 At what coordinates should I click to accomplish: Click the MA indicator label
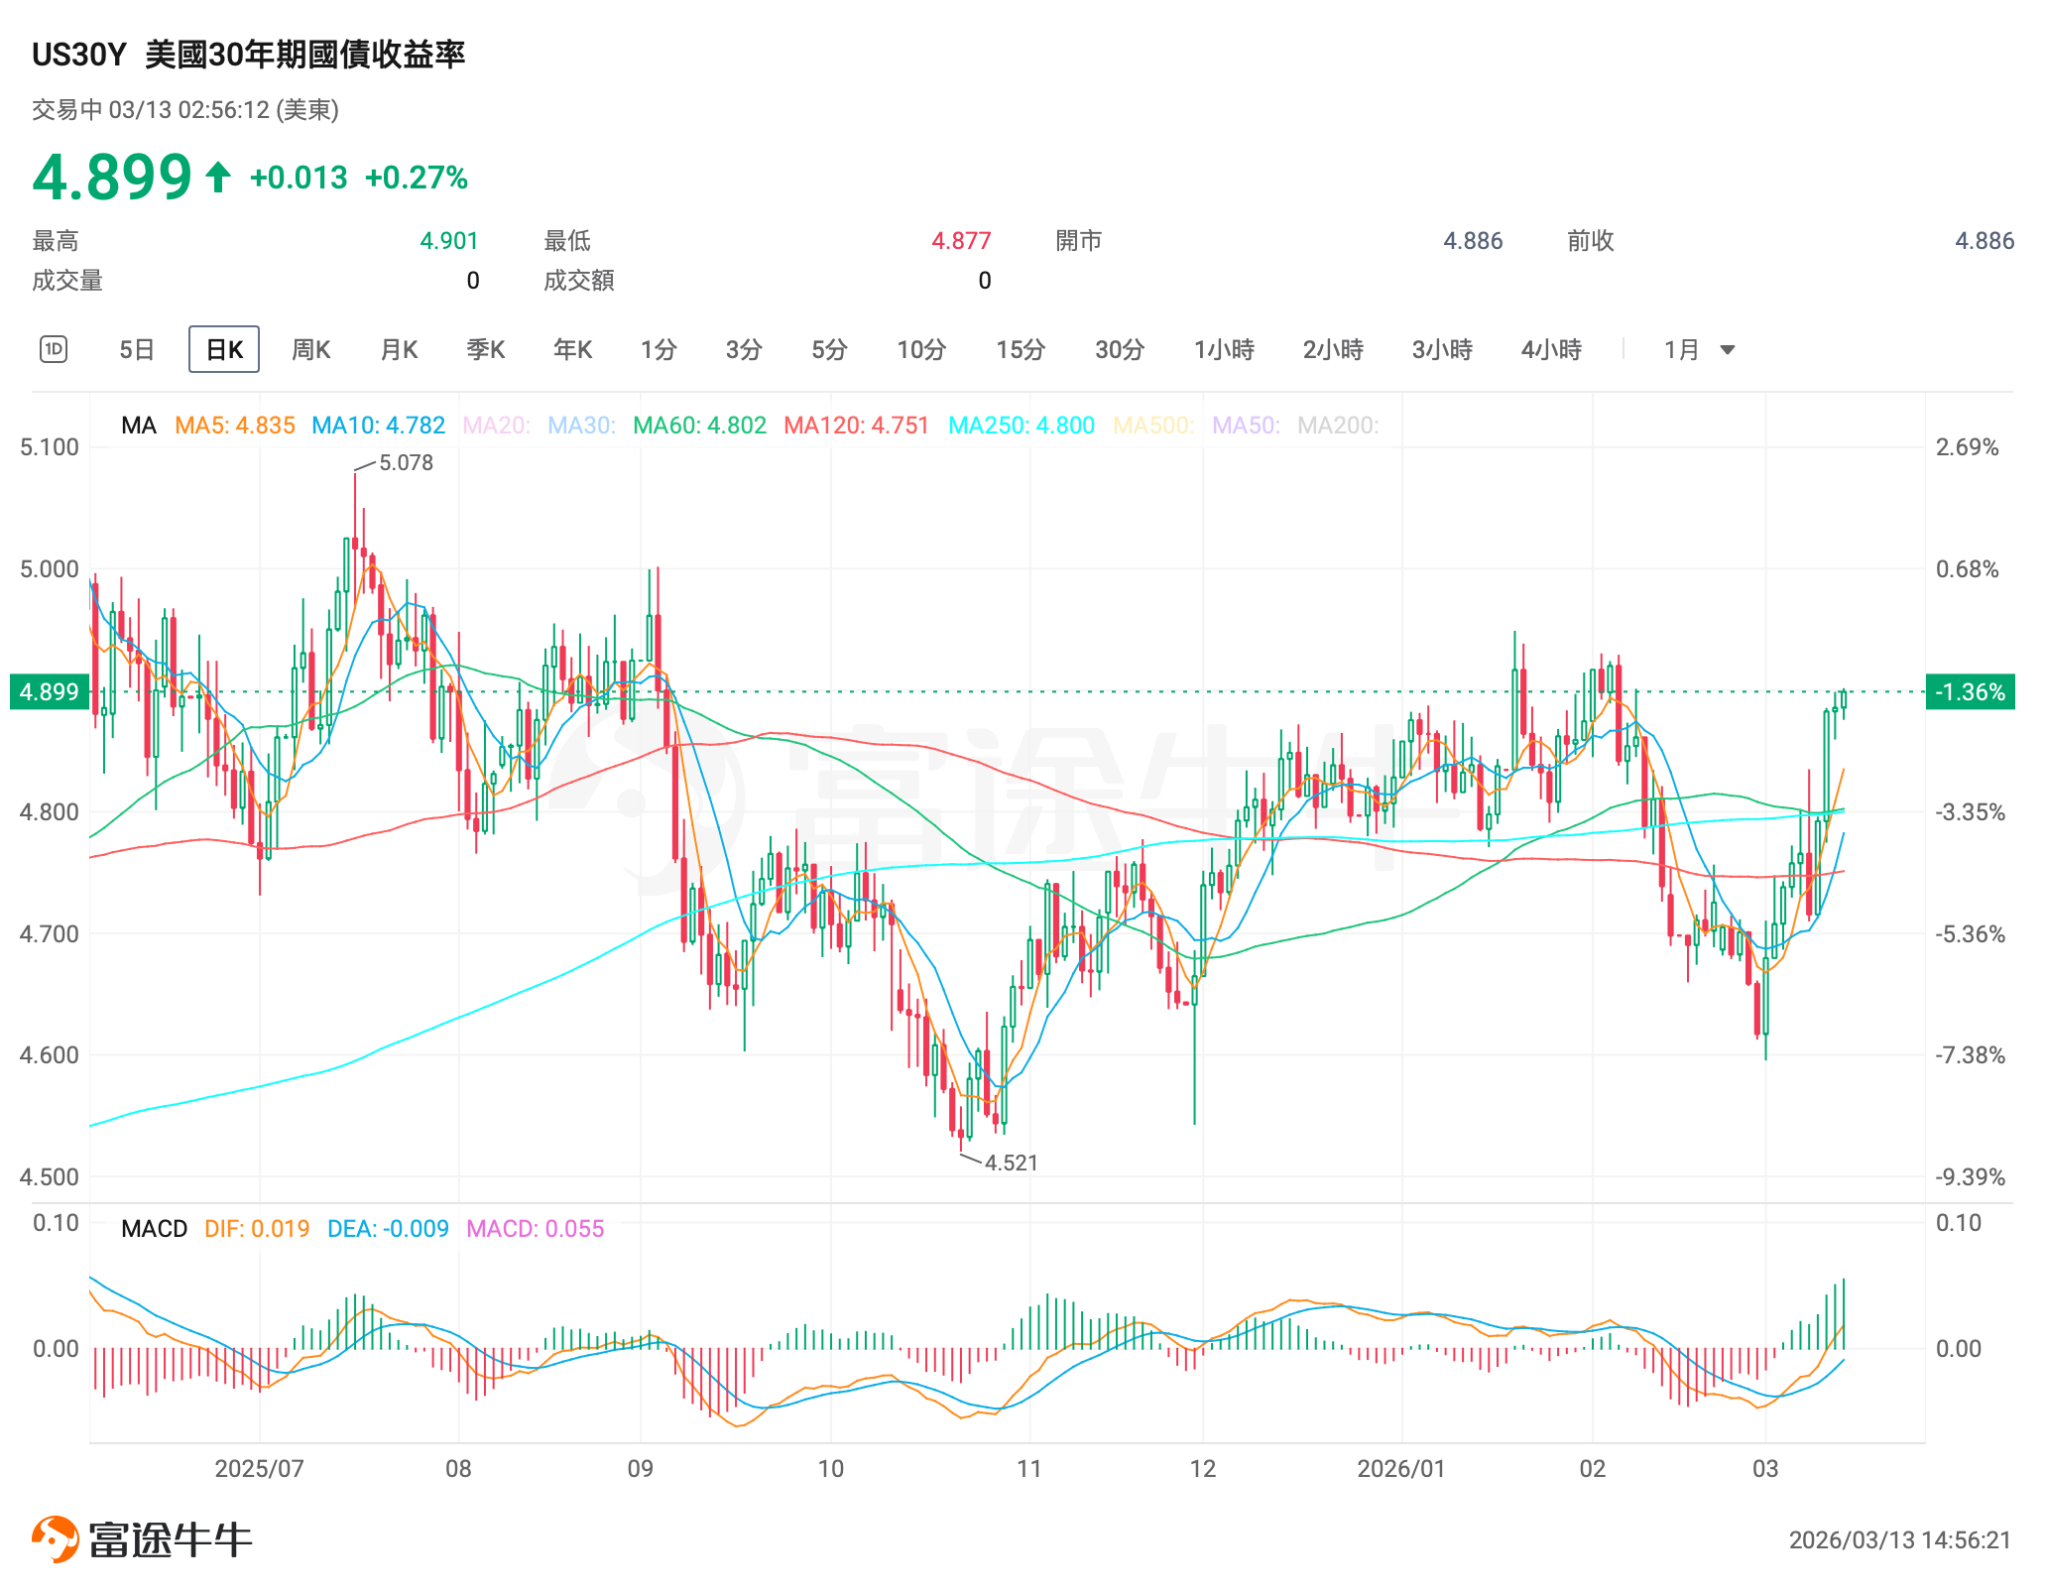click(139, 426)
